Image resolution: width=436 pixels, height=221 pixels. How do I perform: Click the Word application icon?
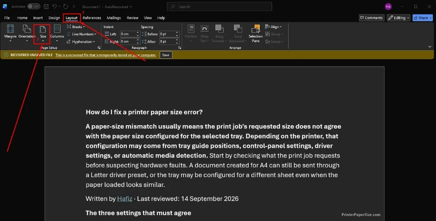point(5,6)
